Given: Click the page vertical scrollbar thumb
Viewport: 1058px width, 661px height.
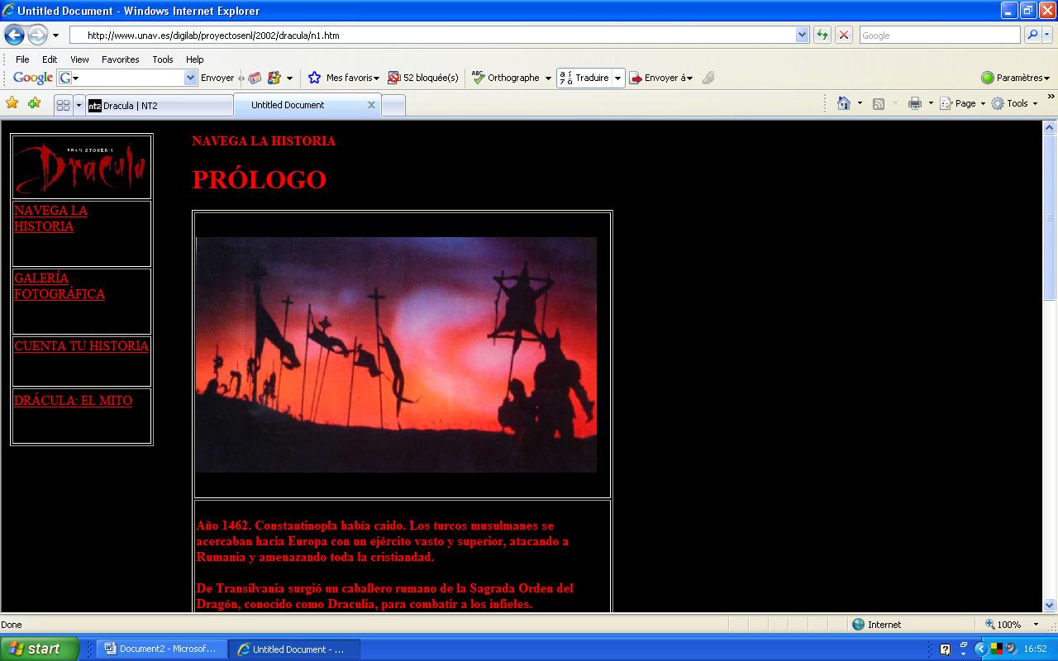Looking at the screenshot, I should point(1050,219).
